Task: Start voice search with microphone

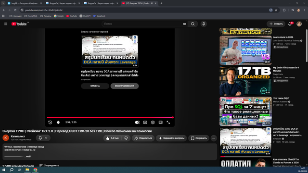Action: pos(204,24)
